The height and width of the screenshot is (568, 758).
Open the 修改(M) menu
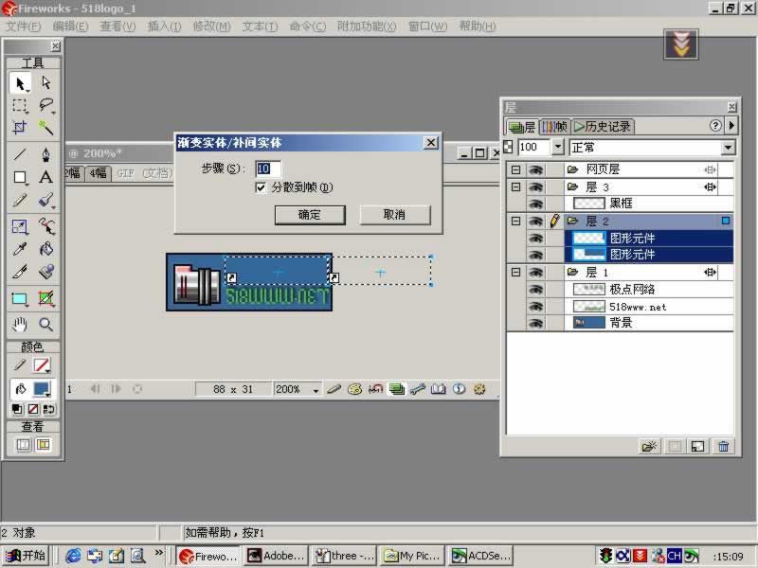pyautogui.click(x=211, y=27)
